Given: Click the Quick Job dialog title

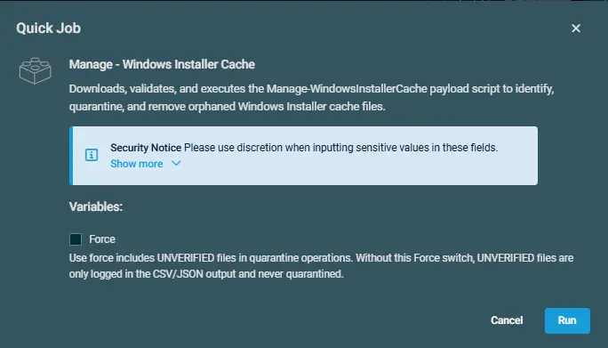Looking at the screenshot, I should coord(49,28).
